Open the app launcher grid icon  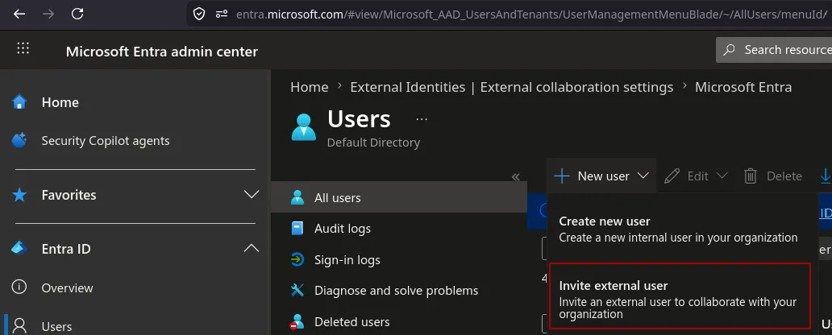tap(23, 48)
